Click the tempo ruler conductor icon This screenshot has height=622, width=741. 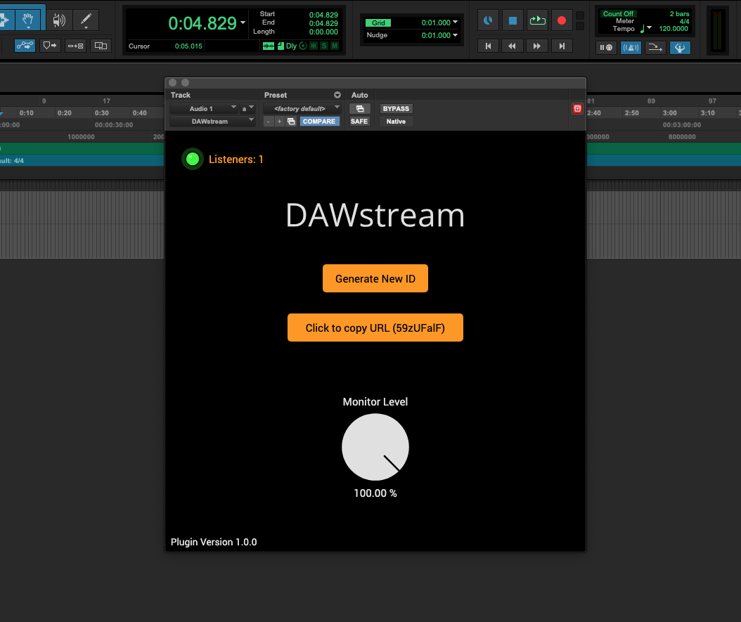[680, 47]
